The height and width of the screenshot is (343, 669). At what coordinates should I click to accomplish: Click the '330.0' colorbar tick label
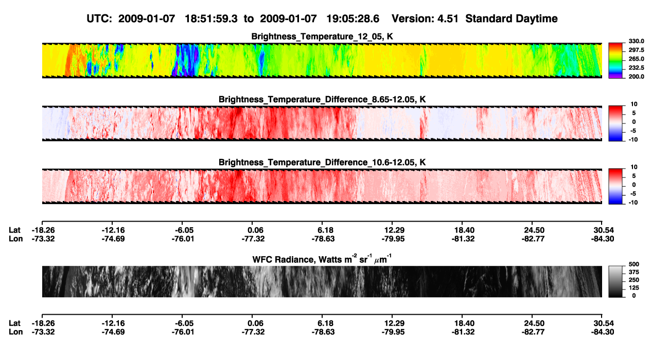click(x=637, y=41)
